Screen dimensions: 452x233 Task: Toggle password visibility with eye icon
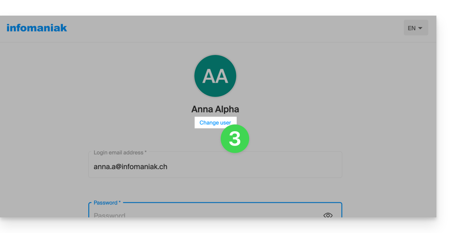point(328,215)
